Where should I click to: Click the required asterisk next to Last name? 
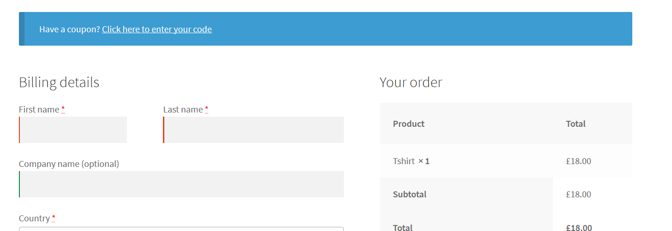(207, 109)
